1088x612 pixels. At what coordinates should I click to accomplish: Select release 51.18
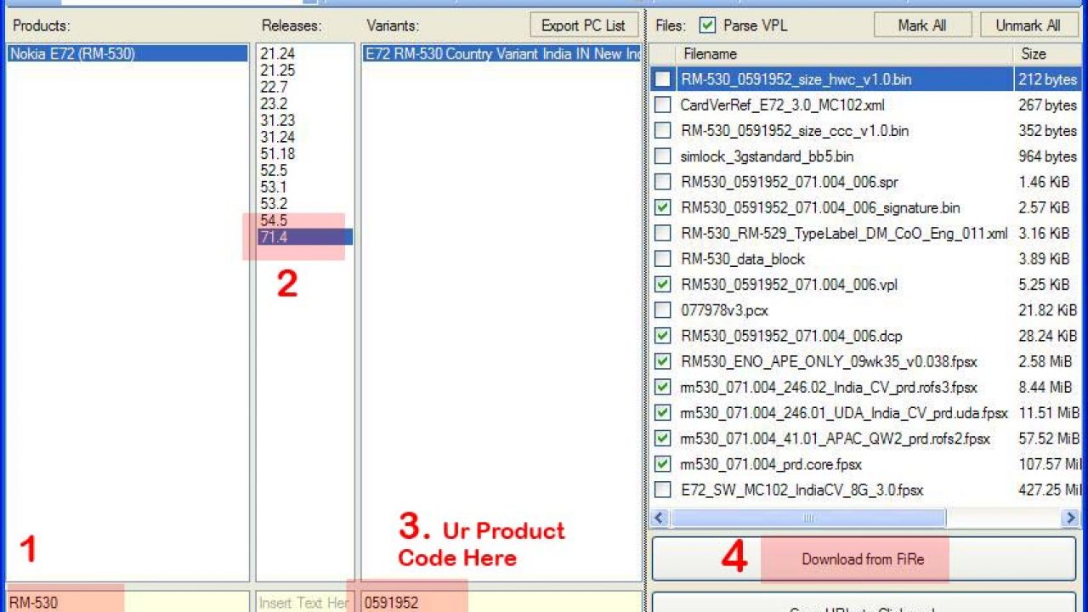278,154
